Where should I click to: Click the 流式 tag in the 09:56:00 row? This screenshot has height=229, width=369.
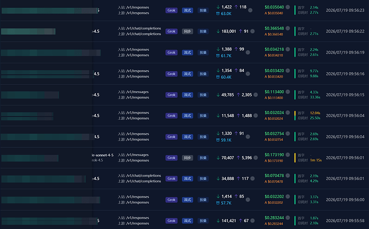point(188,200)
